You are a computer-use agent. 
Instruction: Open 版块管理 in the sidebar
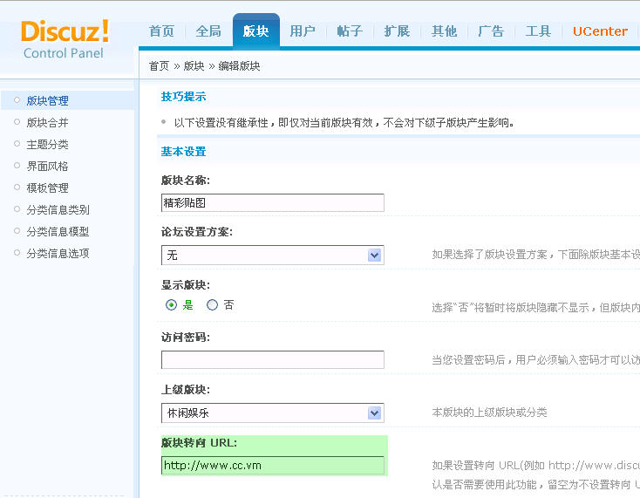point(47,101)
